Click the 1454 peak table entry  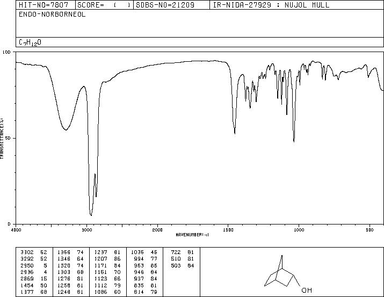34,286
